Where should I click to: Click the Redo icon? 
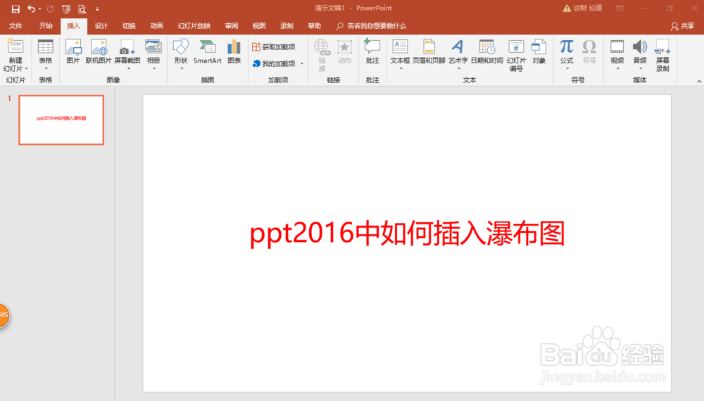50,9
